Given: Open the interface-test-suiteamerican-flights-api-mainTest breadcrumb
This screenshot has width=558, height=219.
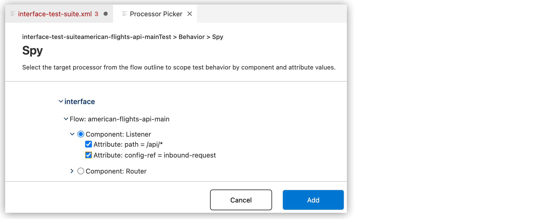Looking at the screenshot, I should pyautogui.click(x=96, y=37).
